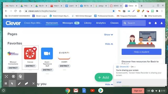Click the Sign out button
The image size is (168, 94).
(x=138, y=91)
